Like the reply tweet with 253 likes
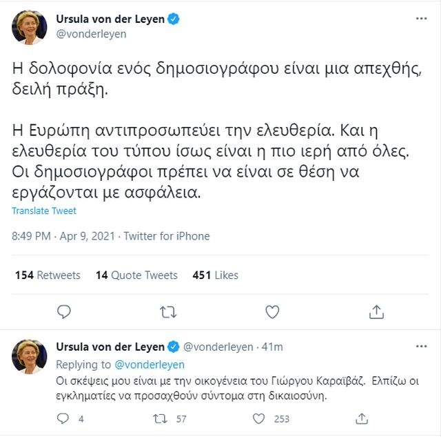The height and width of the screenshot is (437, 441). 259,418
